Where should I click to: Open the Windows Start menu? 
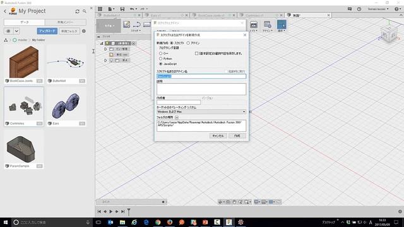coord(6,222)
